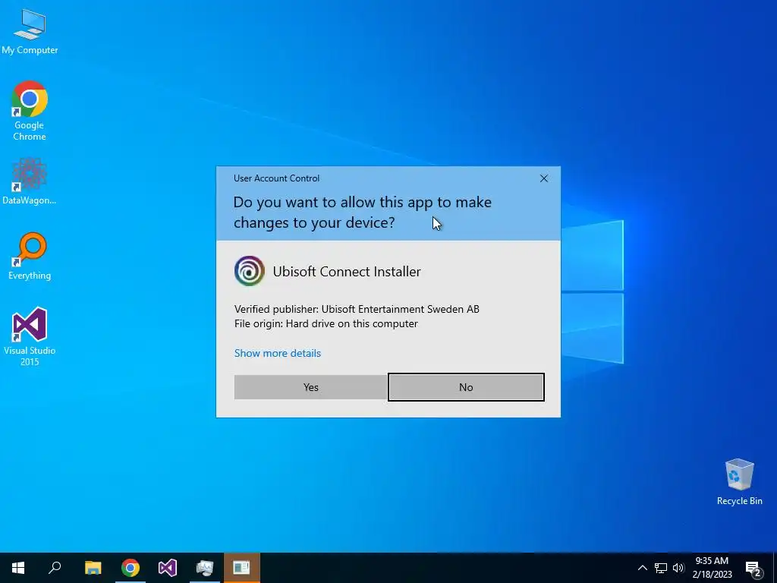Image resolution: width=777 pixels, height=583 pixels.
Task: Open File Explorer from taskbar
Action: point(93,568)
